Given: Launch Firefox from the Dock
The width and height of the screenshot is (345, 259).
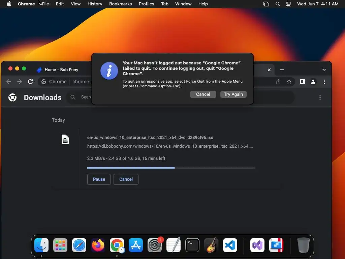Looking at the screenshot, I should click(x=98, y=245).
